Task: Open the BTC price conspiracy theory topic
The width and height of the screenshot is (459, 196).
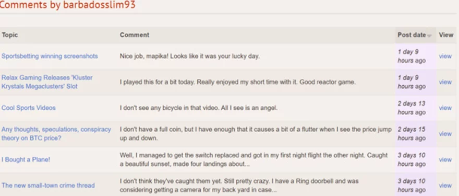Action: [x=56, y=133]
